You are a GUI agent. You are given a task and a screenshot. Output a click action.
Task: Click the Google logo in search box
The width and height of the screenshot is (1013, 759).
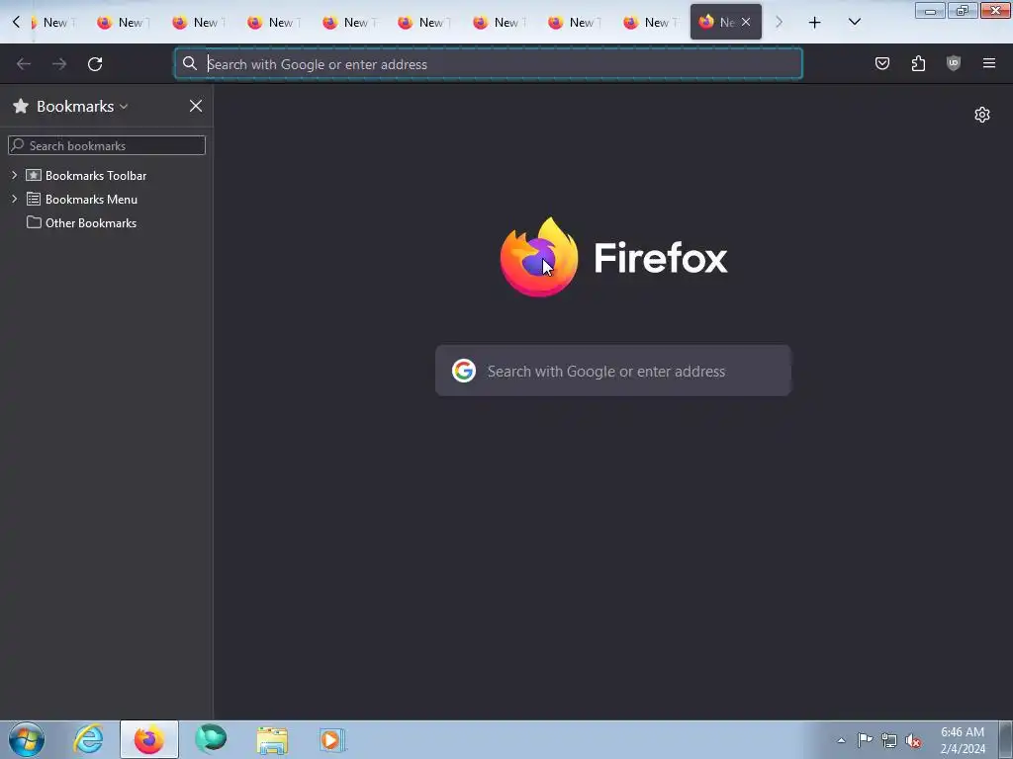(x=464, y=372)
